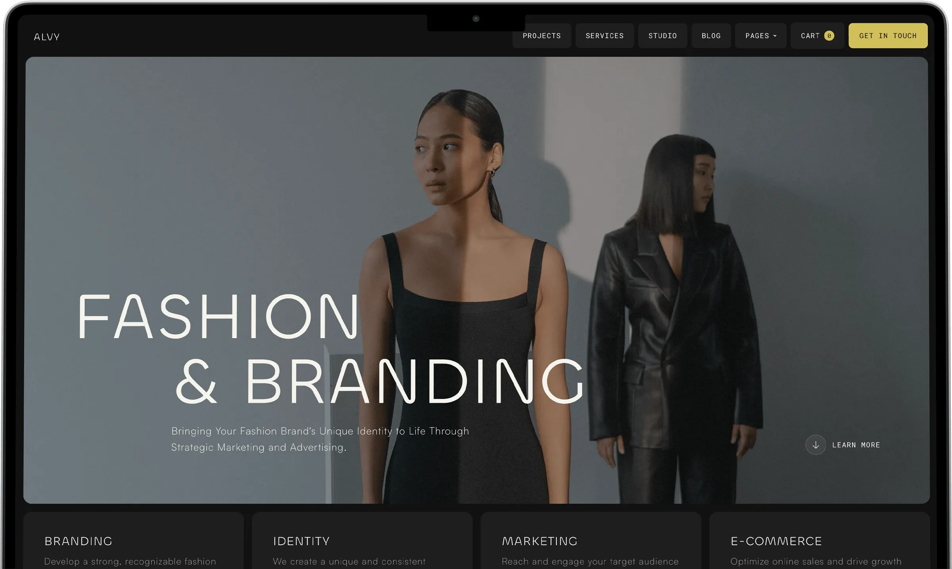Open the Branding service card
This screenshot has width=952, height=569.
tap(134, 541)
